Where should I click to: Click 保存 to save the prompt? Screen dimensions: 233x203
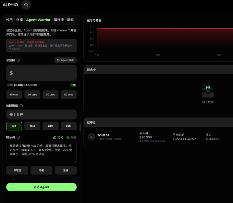72,137
